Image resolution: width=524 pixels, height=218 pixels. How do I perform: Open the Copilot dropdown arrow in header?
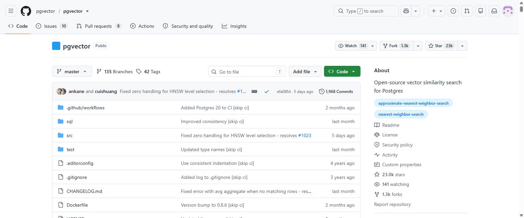[416, 11]
